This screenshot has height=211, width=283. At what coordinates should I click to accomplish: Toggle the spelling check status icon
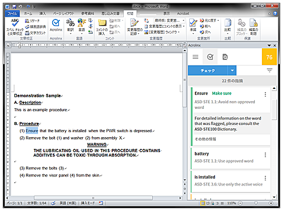pos(53,203)
